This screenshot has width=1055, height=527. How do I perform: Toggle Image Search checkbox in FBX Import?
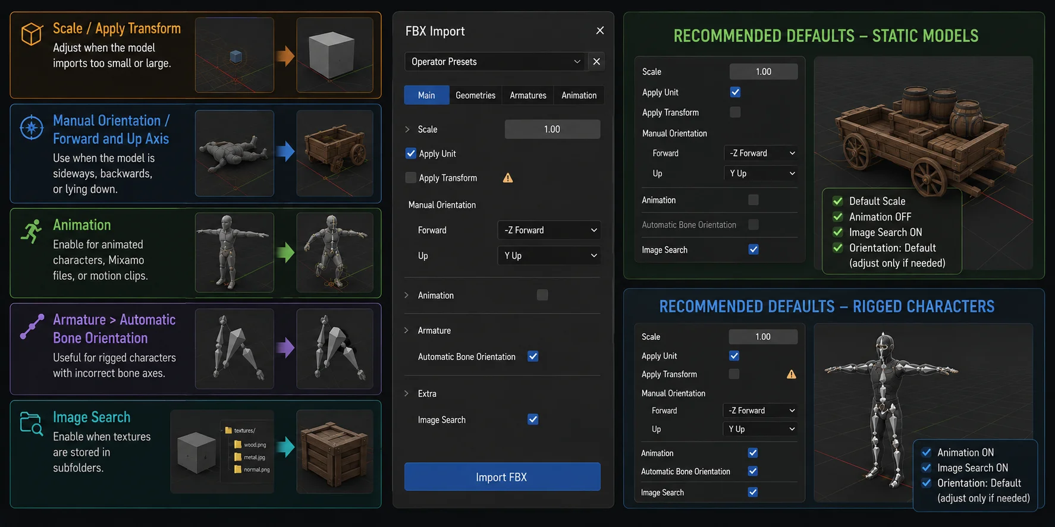(x=533, y=419)
